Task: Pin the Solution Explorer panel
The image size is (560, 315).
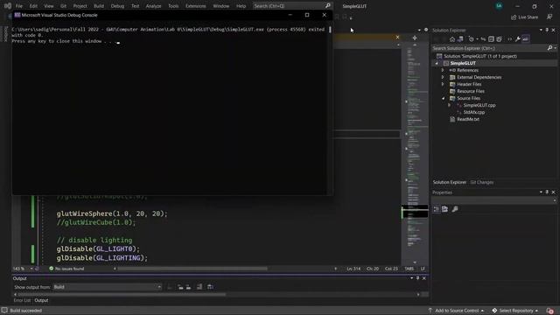Action: click(547, 30)
